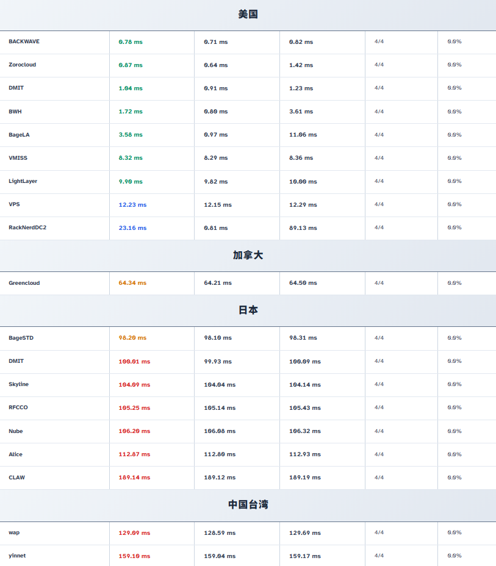Click the 日本 group heading

[x=248, y=310]
